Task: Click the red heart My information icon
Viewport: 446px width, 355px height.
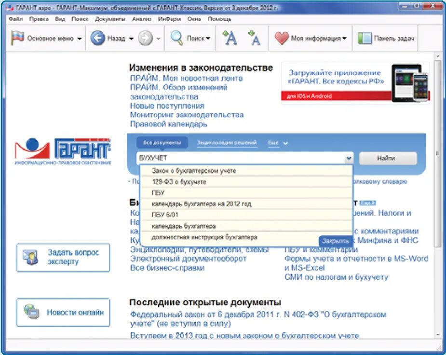Action: [x=282, y=38]
